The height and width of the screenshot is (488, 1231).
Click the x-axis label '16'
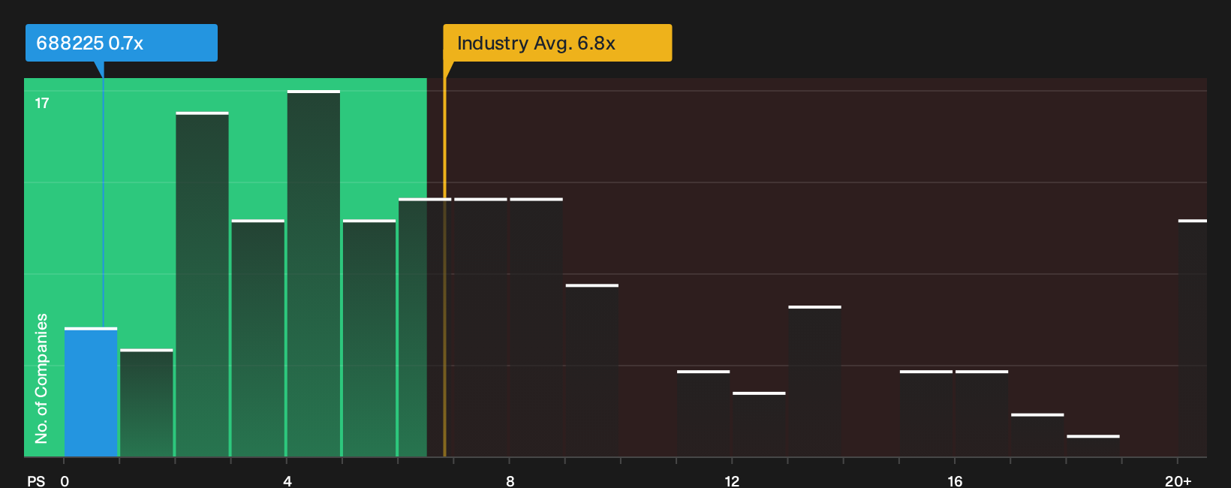pos(955,481)
